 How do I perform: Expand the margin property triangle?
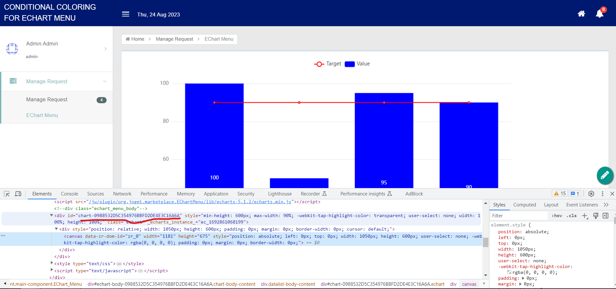[520, 284]
